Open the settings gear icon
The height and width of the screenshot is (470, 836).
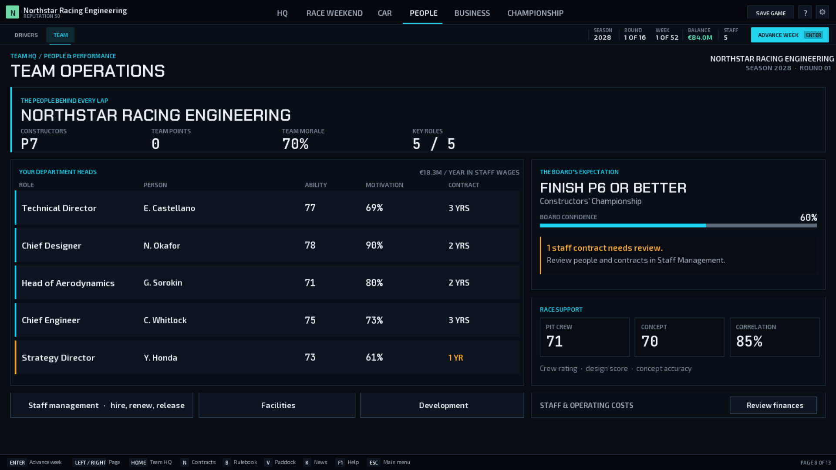tap(822, 13)
